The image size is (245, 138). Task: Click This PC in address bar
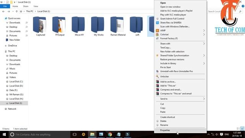pos(29,11)
